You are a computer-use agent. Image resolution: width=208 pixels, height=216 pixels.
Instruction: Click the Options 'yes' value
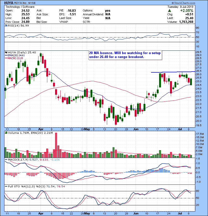pyautogui.click(x=108, y=11)
